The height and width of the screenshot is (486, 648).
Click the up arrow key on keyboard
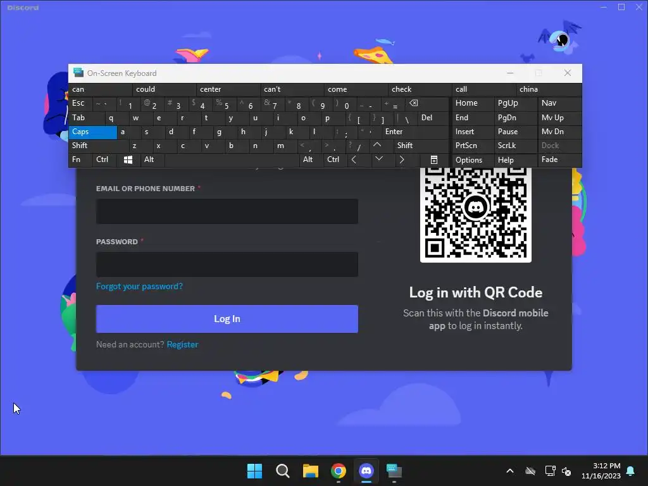[x=377, y=145]
